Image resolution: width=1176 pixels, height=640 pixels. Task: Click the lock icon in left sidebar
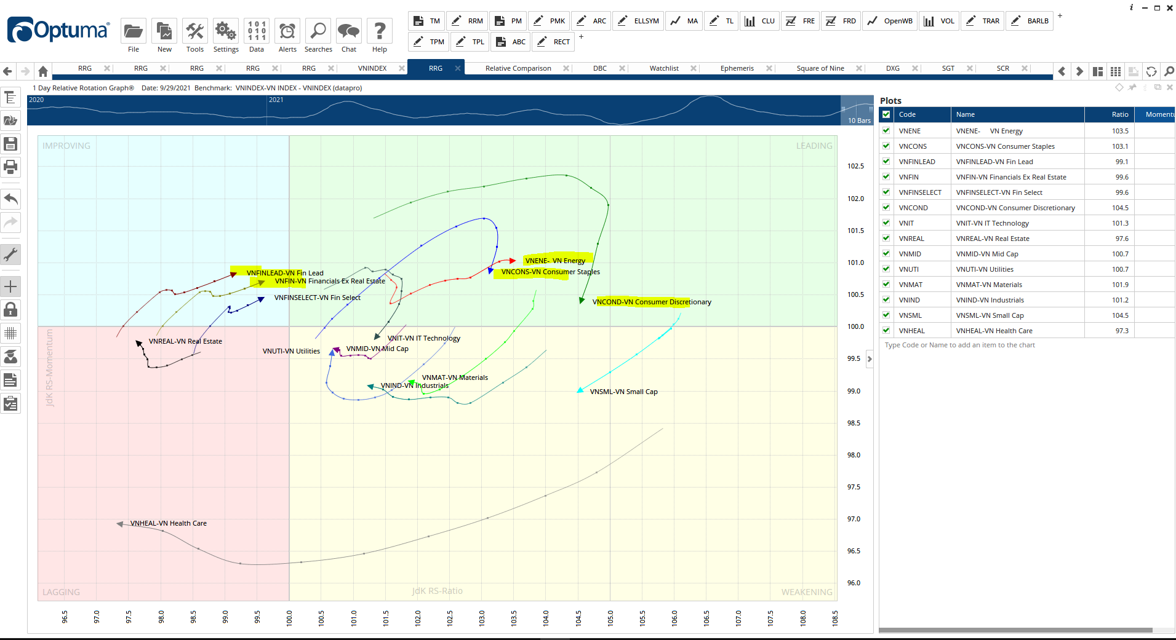[x=10, y=310]
